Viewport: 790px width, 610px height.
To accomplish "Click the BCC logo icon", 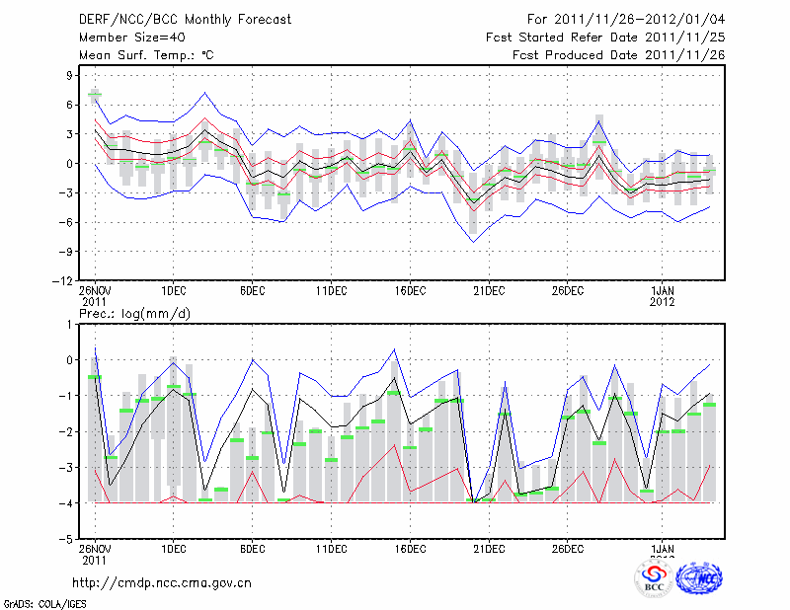I will click(654, 578).
